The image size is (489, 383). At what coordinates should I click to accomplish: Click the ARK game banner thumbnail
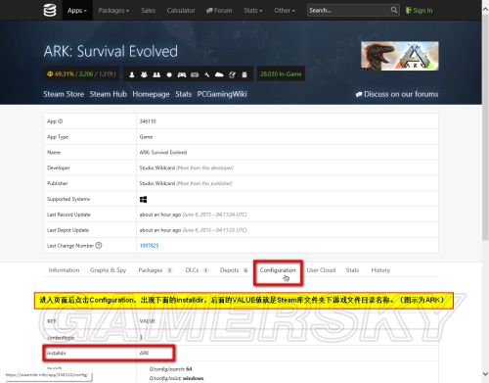coord(400,56)
